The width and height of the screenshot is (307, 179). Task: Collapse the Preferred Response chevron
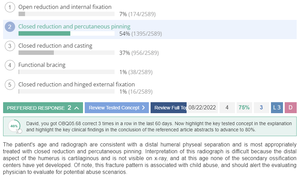[x=77, y=108]
